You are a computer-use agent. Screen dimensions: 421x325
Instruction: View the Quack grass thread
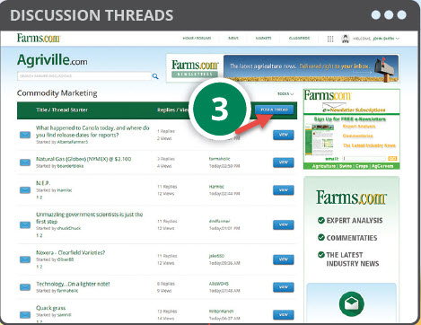pos(284,314)
